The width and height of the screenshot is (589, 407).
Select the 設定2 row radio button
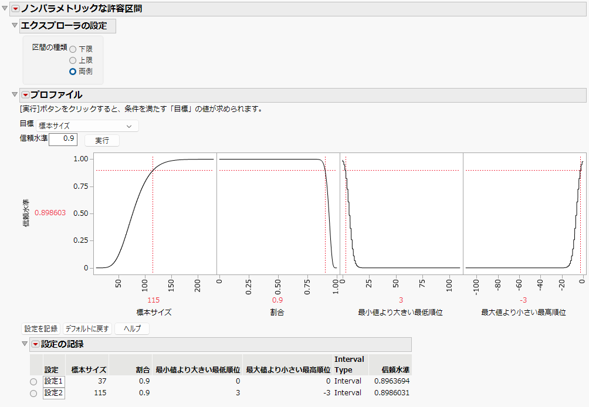point(33,394)
